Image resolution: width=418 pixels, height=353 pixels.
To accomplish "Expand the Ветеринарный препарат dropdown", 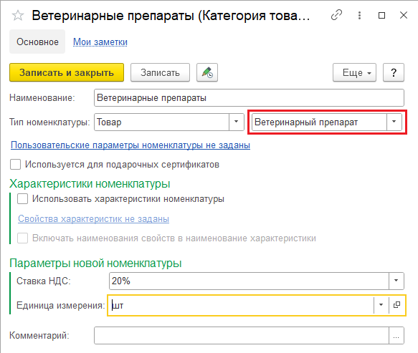I will [x=394, y=122].
